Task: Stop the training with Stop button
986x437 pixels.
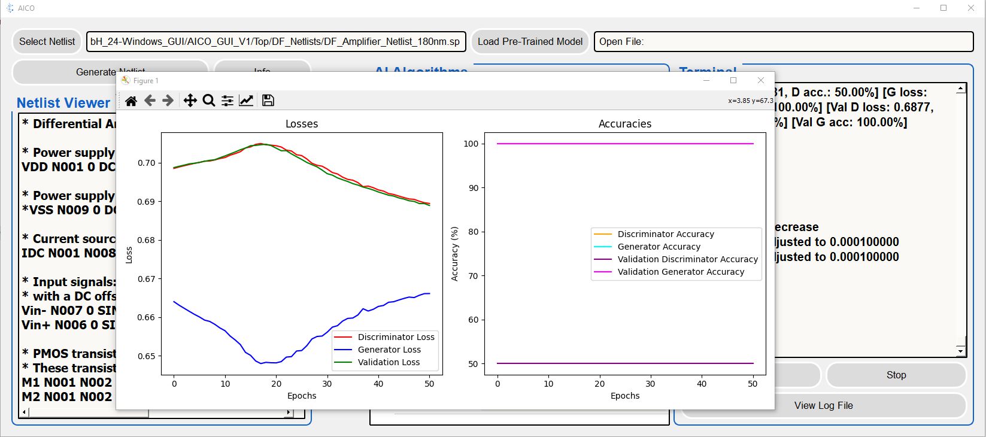Action: 896,375
